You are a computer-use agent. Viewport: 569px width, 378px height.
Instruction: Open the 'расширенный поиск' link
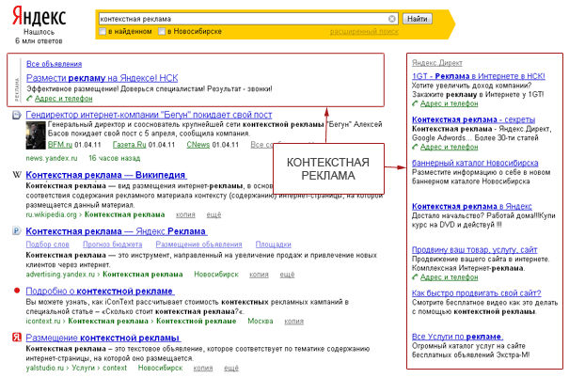click(364, 32)
